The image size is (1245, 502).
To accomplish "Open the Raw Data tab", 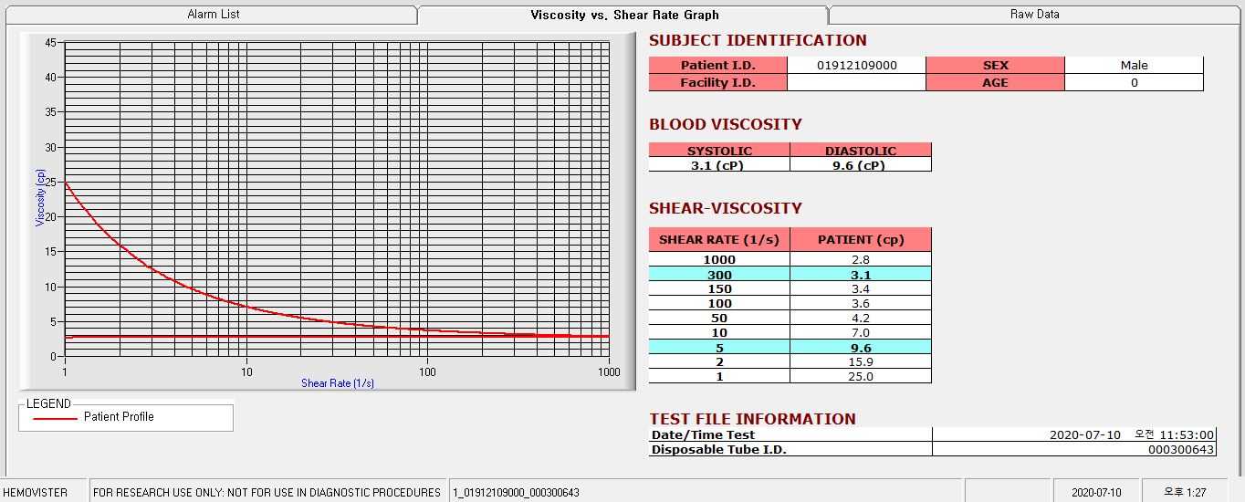I will pyautogui.click(x=1034, y=15).
